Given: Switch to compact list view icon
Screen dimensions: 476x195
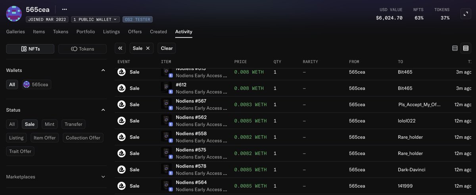Looking at the screenshot, I should [455, 48].
